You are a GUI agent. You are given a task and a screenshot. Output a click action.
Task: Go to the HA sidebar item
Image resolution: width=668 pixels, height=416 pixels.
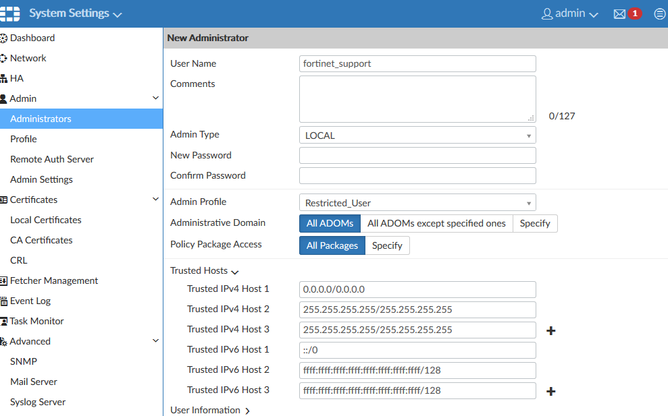[17, 79]
